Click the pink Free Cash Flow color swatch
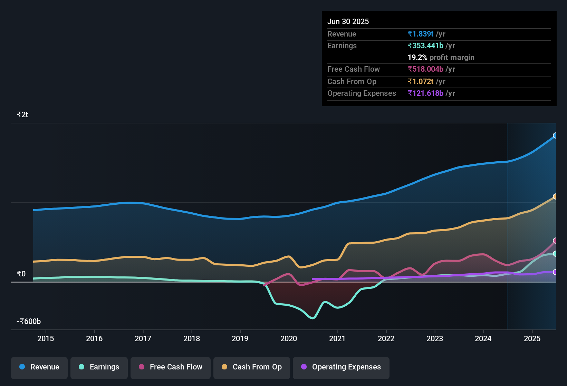The height and width of the screenshot is (386, 567). 142,367
